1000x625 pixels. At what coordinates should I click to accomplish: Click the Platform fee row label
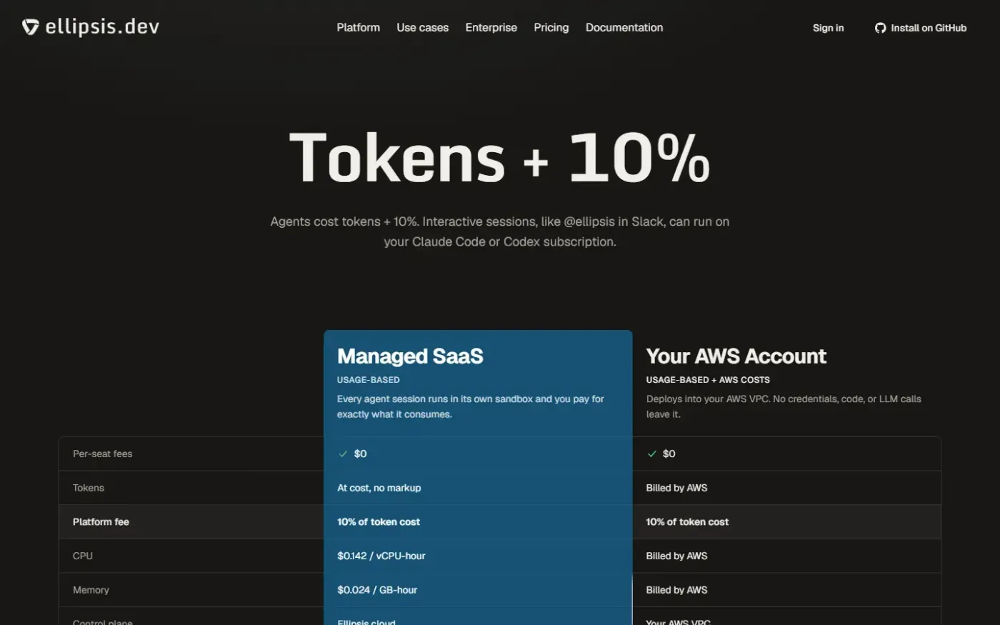pos(101,522)
